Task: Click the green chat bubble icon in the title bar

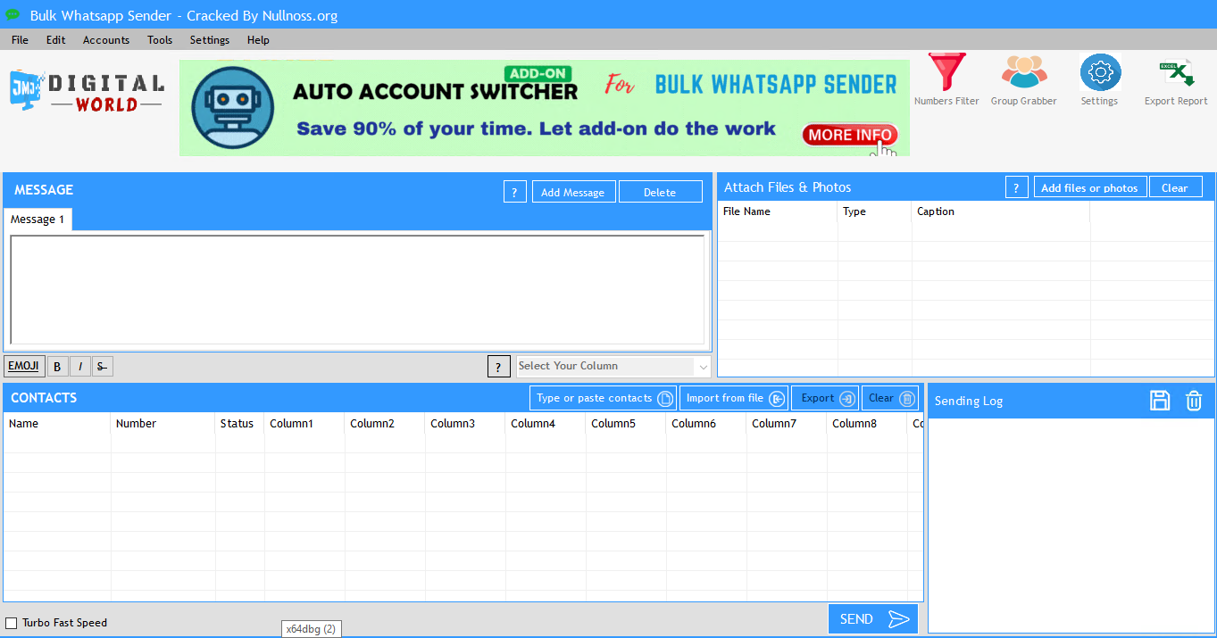Action: 13,15
